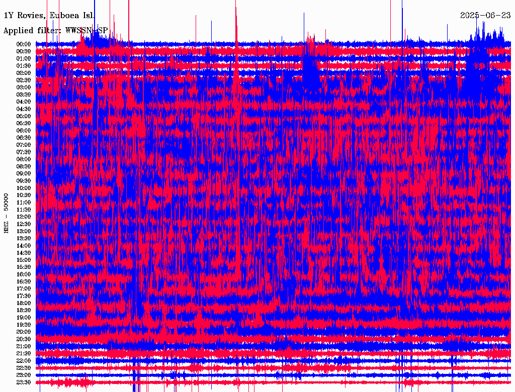Screen dimensions: 515x392
Task: Select the 11:00 time label
Action: [x=24, y=202]
